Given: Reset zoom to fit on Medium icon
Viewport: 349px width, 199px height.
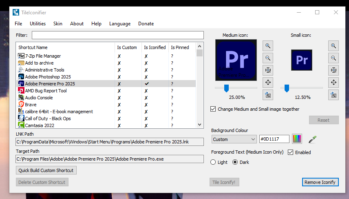Looking at the screenshot, I should pyautogui.click(x=268, y=70).
